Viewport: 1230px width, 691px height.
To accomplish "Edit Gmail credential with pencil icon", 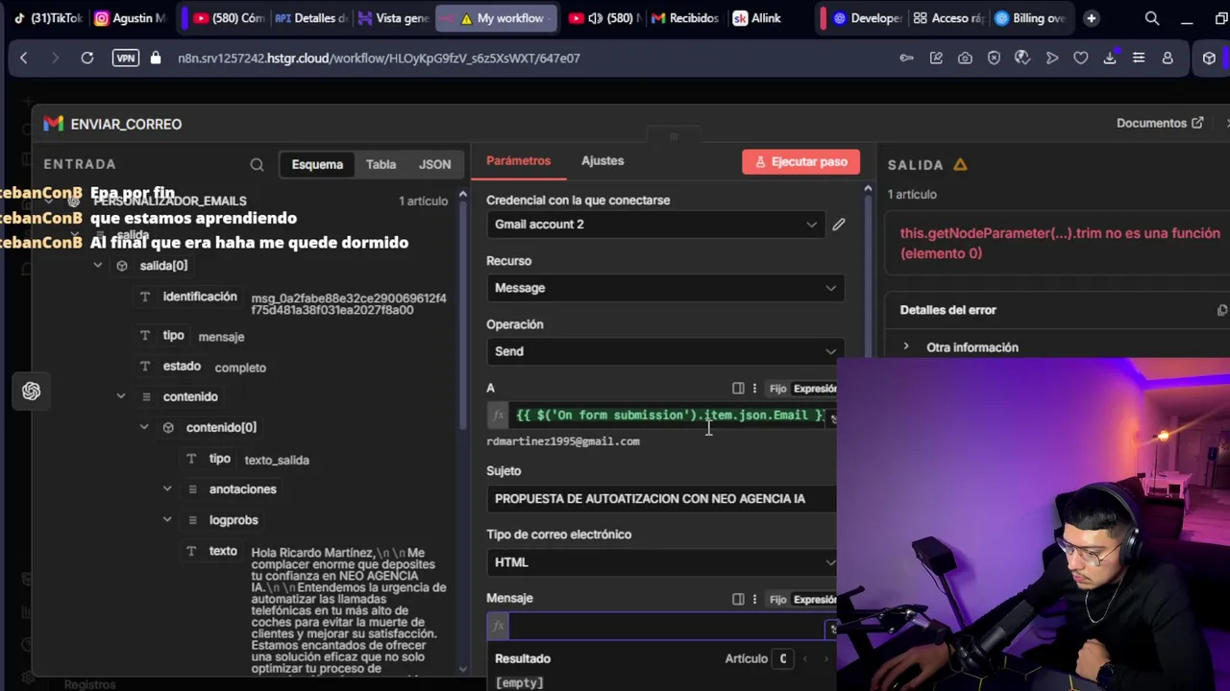I will click(x=839, y=224).
